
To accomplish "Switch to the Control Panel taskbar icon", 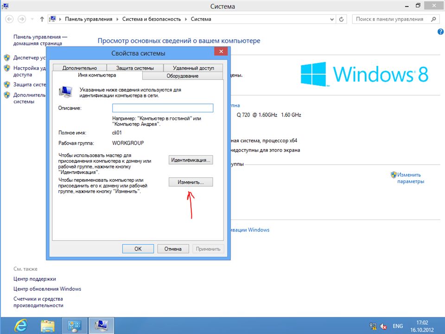I will coord(74,326).
